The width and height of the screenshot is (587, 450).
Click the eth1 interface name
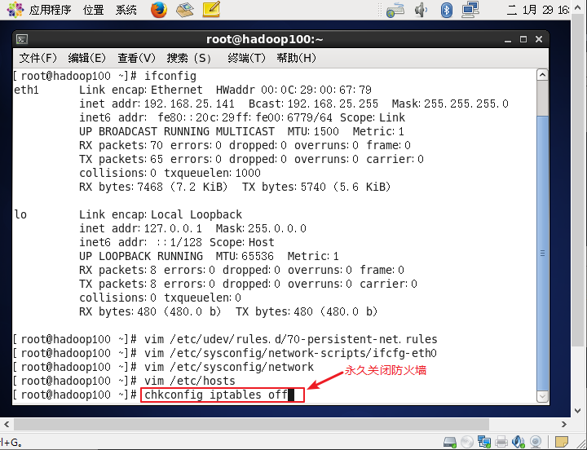[x=27, y=90]
